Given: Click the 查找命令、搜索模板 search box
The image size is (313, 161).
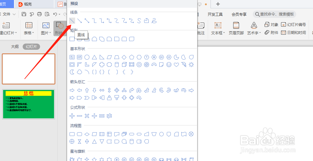Looking at the screenshot, I should pyautogui.click(x=274, y=14).
